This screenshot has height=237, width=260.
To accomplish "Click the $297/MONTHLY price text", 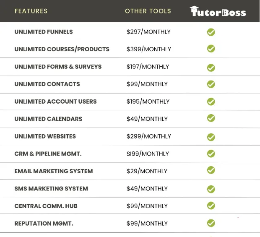I will click(x=148, y=32).
